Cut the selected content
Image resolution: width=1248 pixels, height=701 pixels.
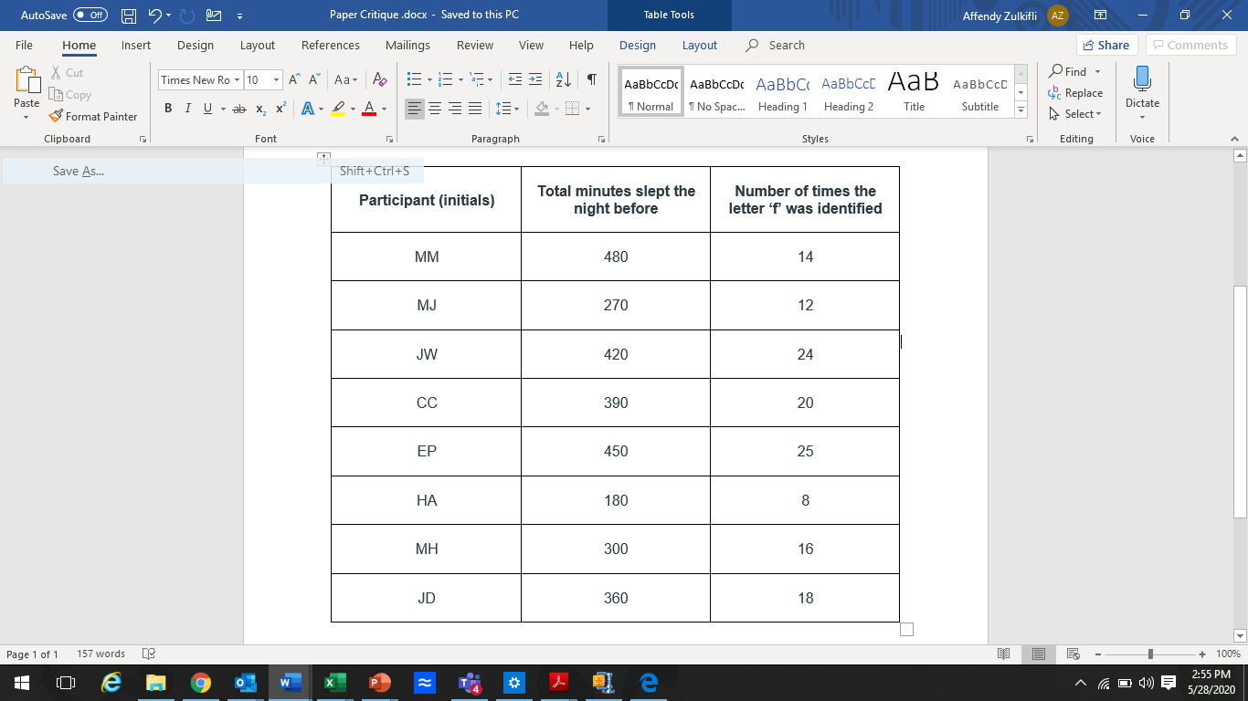click(x=67, y=73)
